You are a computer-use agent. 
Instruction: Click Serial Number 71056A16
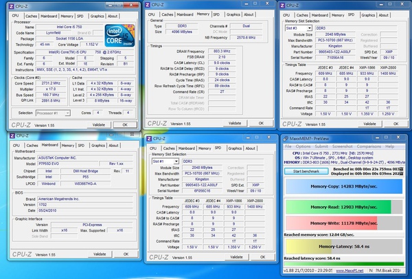tap(335, 58)
